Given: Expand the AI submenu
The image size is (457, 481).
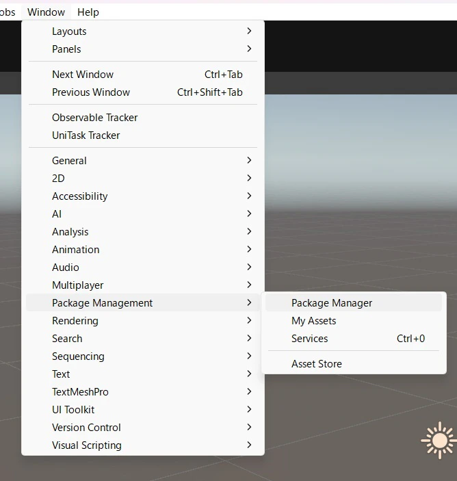Looking at the screenshot, I should [143, 213].
